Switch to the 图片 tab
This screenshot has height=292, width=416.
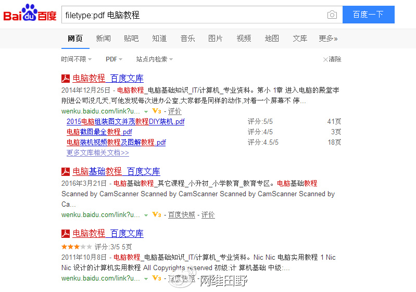216,39
